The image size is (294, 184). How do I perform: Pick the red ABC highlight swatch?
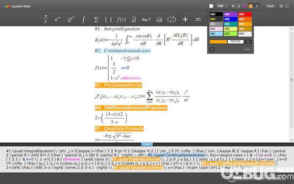coord(245,14)
